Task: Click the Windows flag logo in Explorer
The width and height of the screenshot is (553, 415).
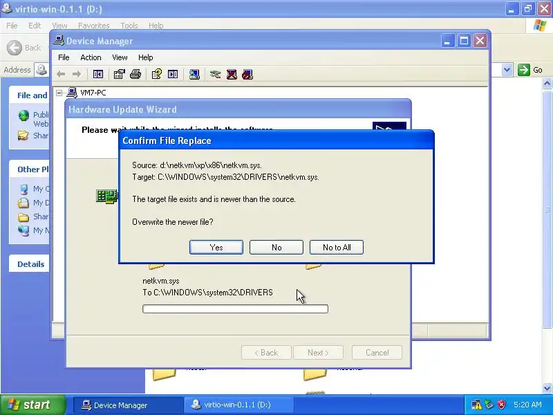Action: pos(540,26)
